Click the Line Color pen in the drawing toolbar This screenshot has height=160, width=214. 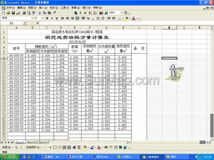pos(92,147)
